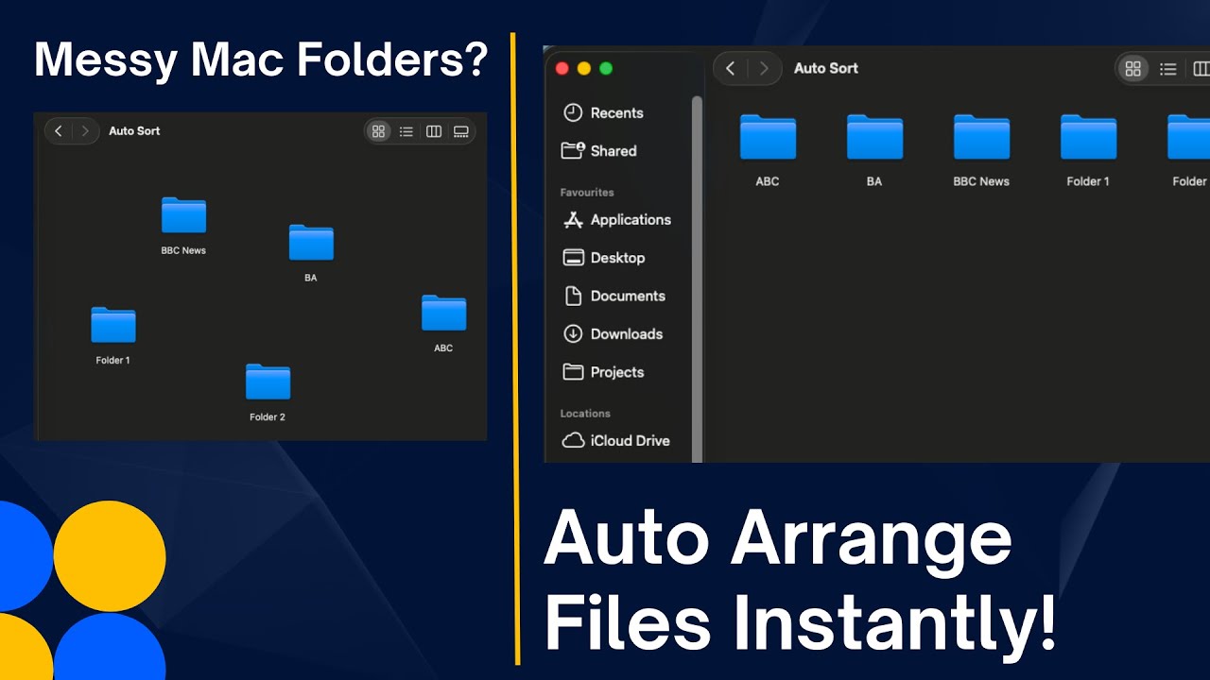Select the BA folder in right window

click(874, 150)
